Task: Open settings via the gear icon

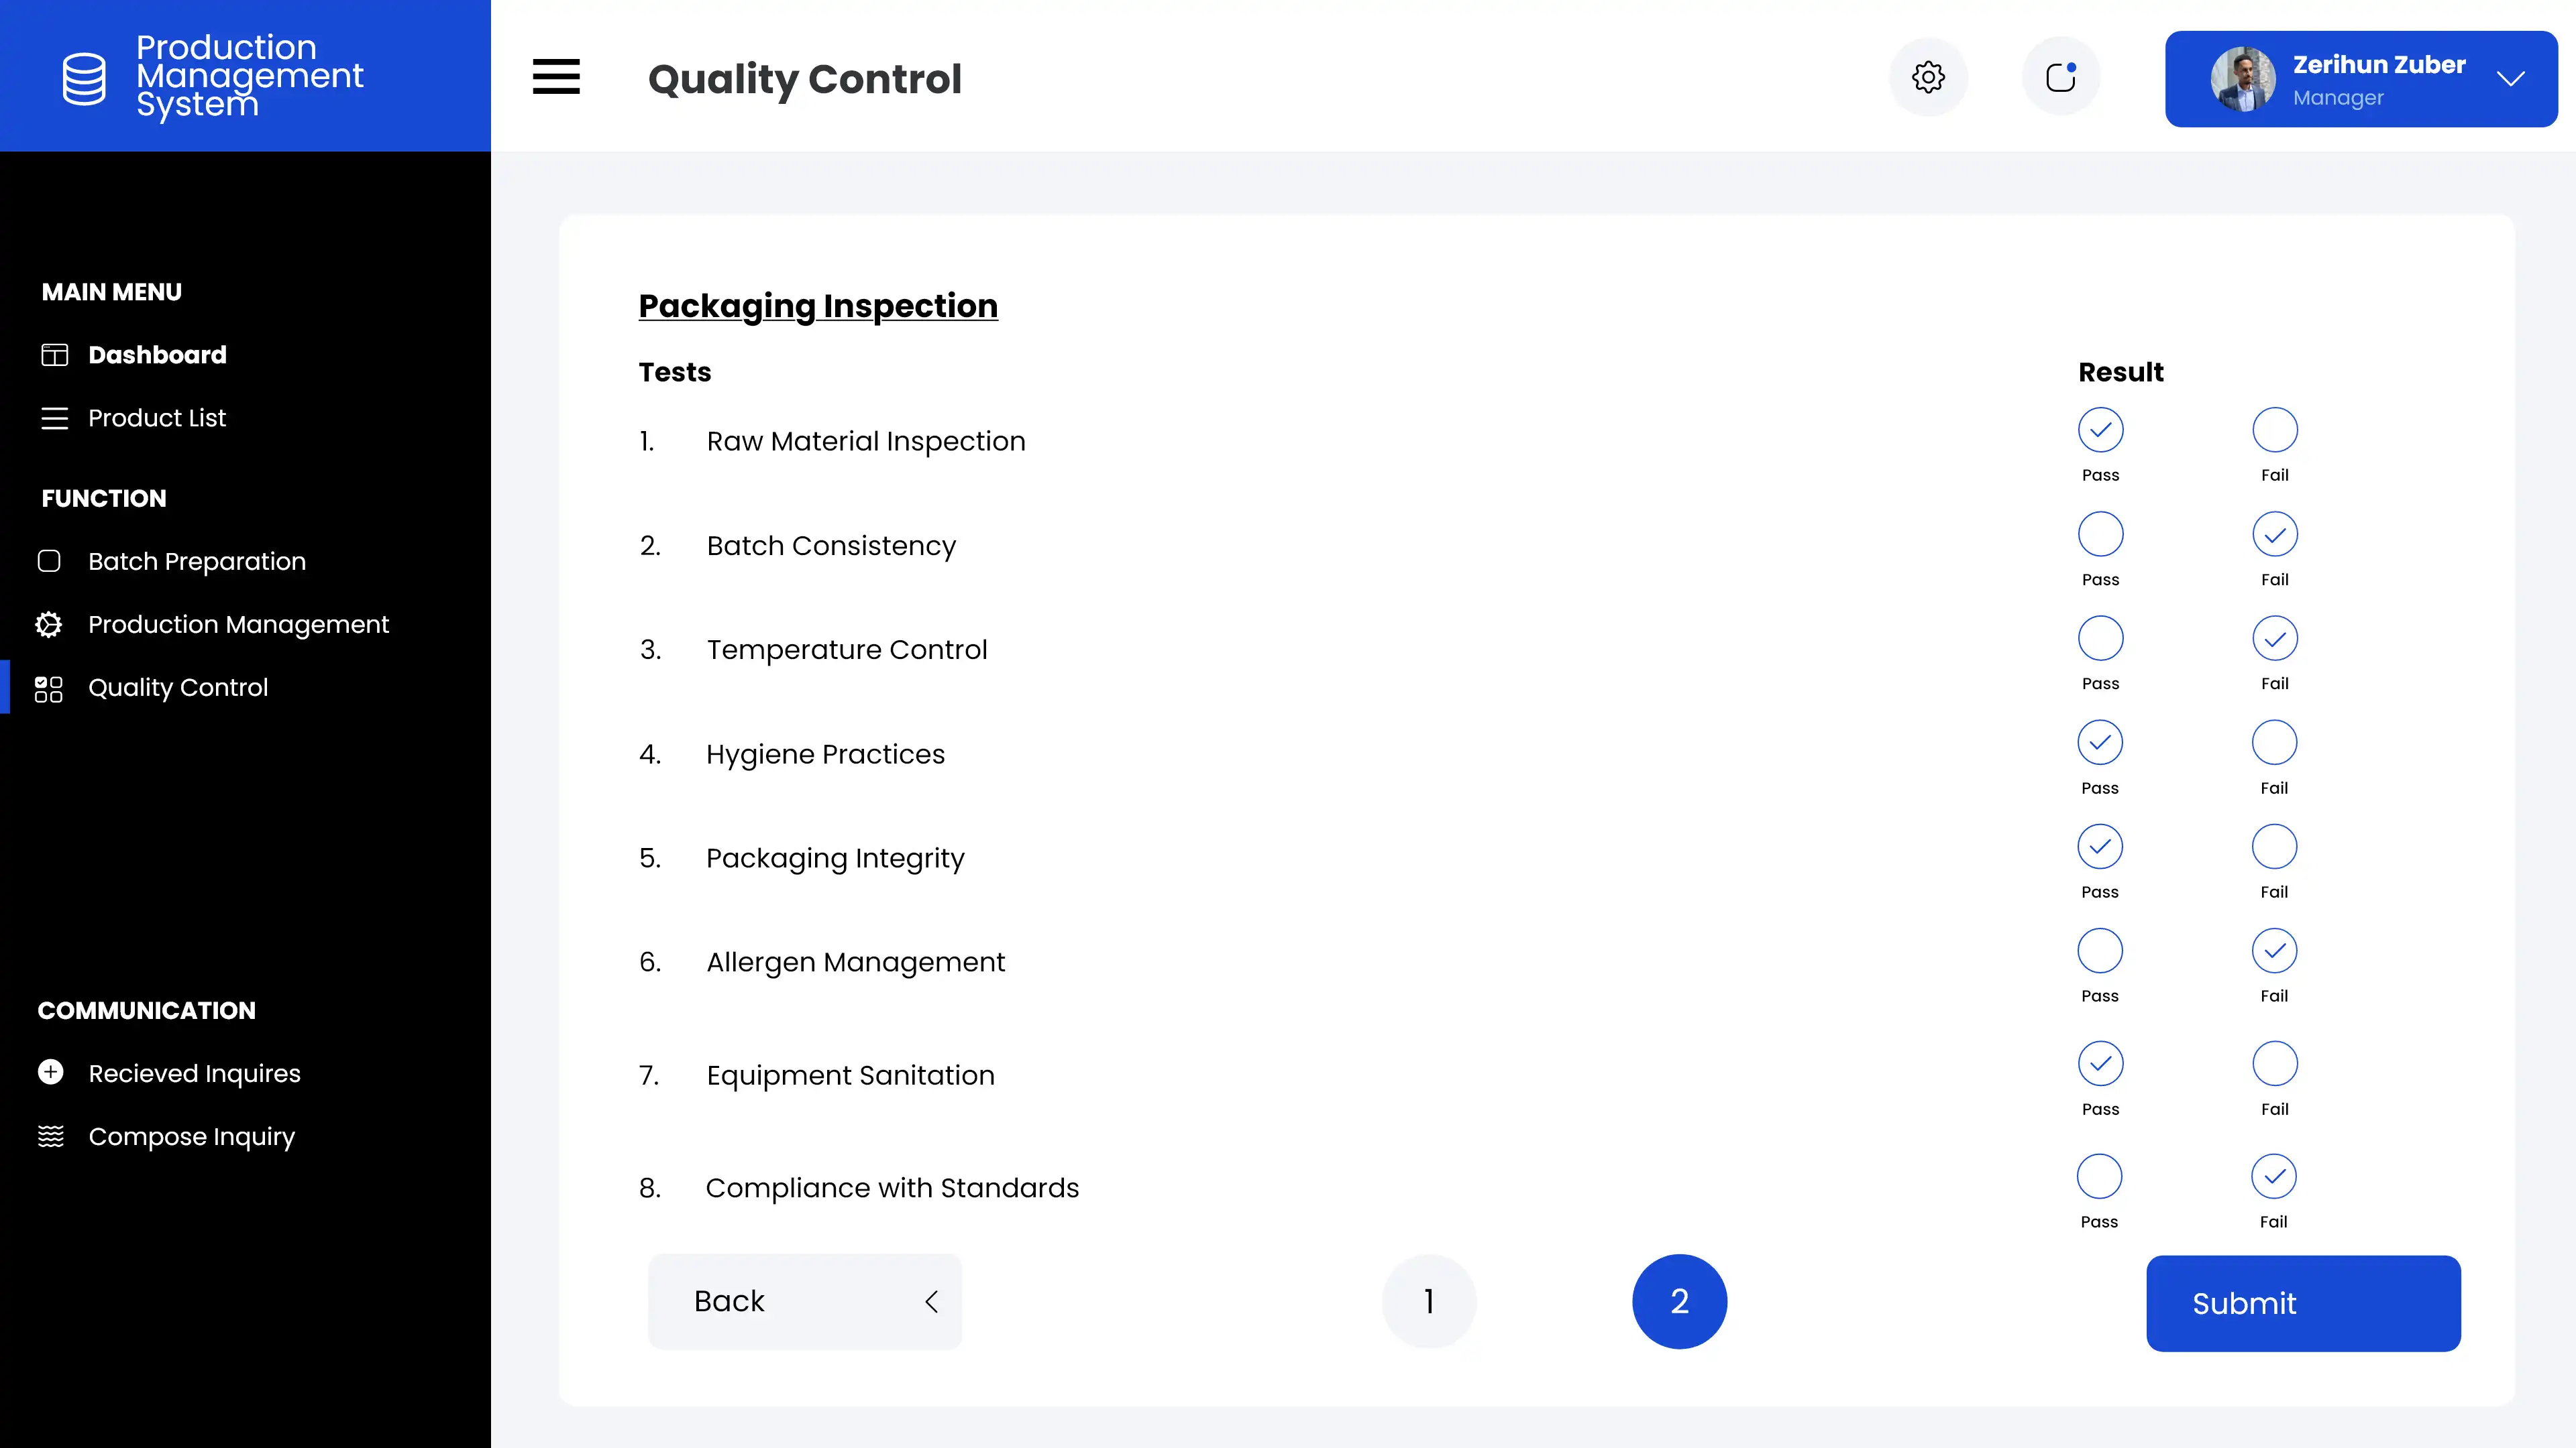Action: pos(1928,77)
